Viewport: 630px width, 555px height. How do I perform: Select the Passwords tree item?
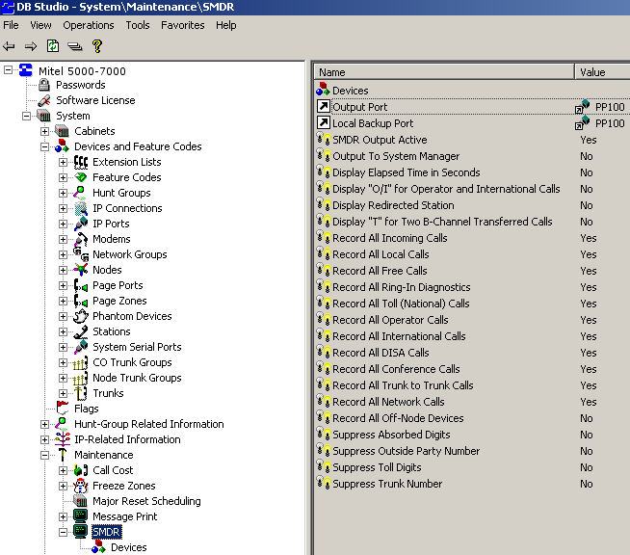coord(80,85)
